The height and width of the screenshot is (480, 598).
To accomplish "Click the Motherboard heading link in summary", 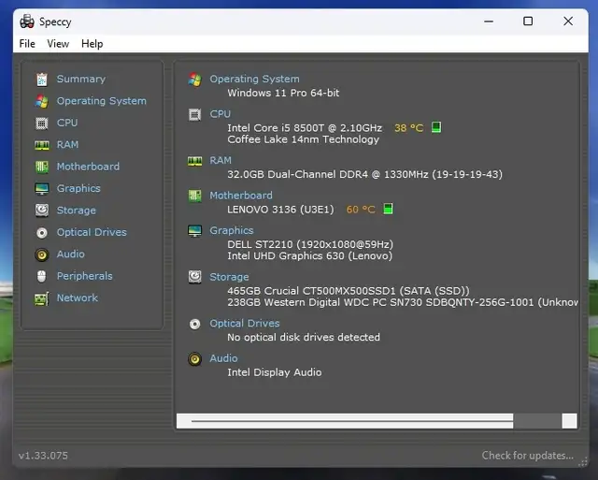I will [x=241, y=196].
